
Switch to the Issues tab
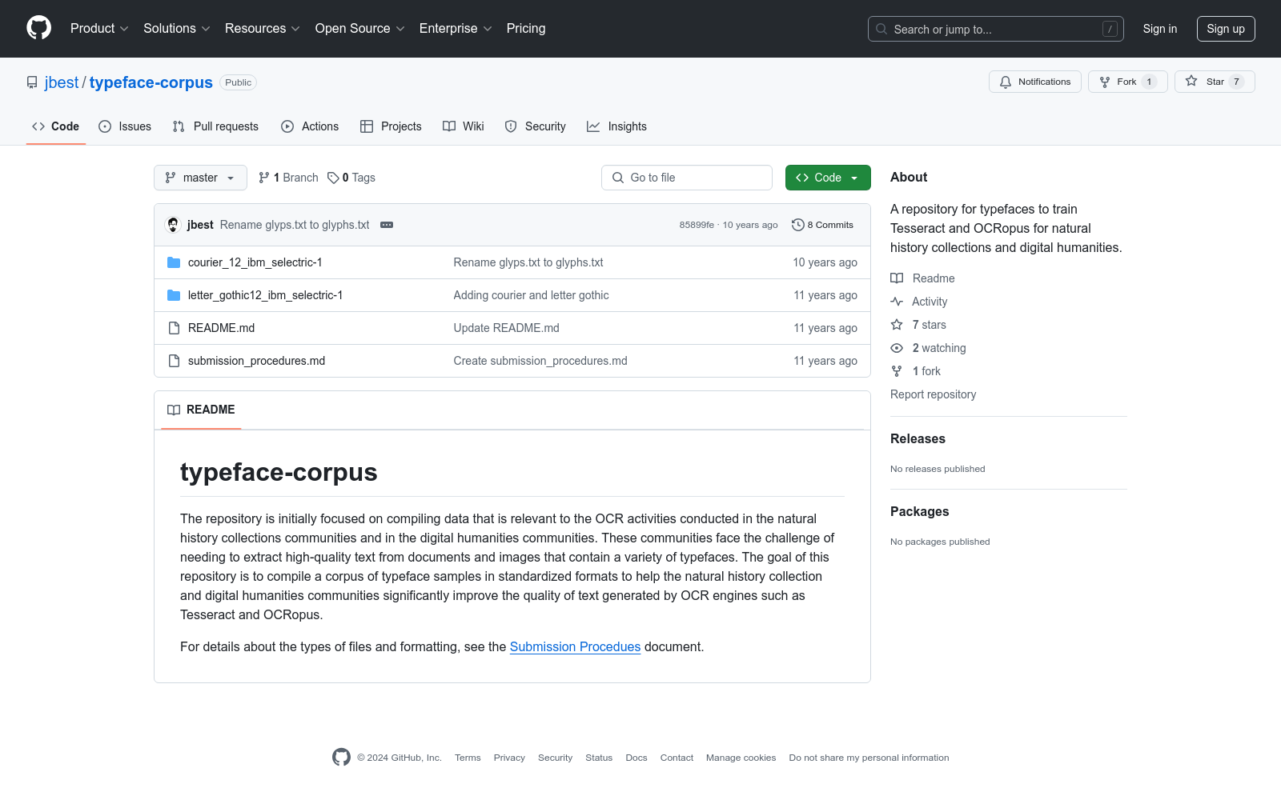pos(125,126)
